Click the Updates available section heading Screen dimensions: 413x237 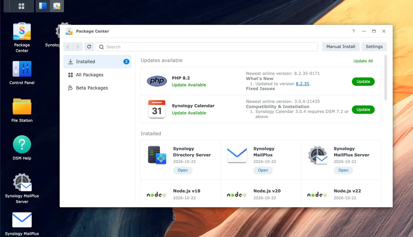point(162,61)
